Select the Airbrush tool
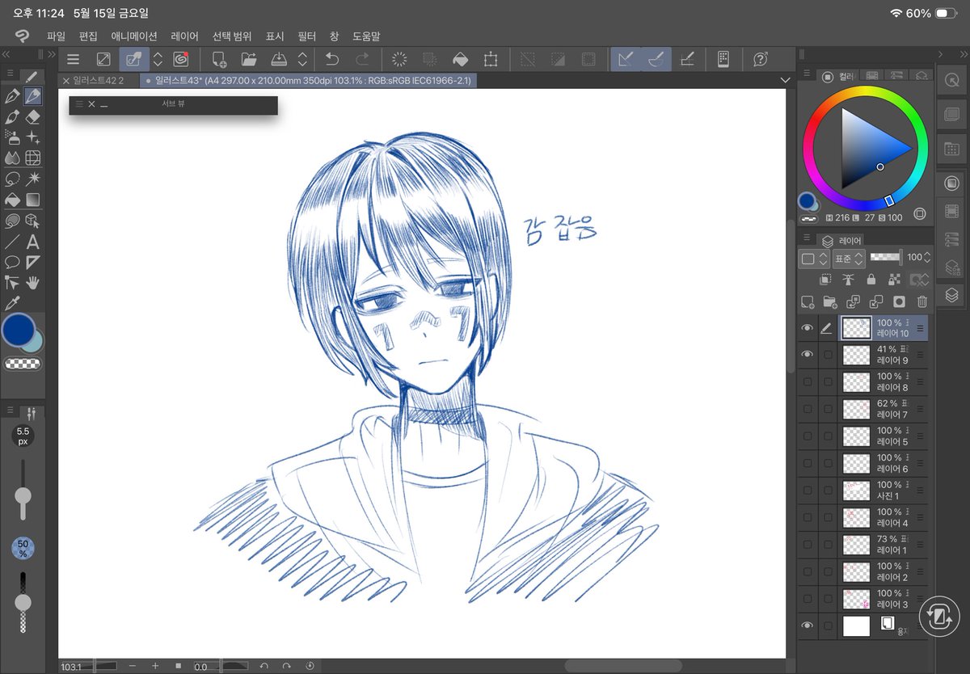 (12, 137)
